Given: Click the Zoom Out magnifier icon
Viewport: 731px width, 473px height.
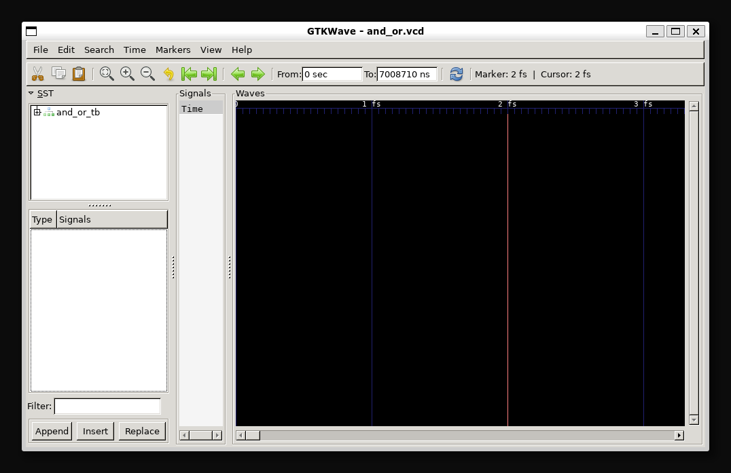Looking at the screenshot, I should coord(148,73).
